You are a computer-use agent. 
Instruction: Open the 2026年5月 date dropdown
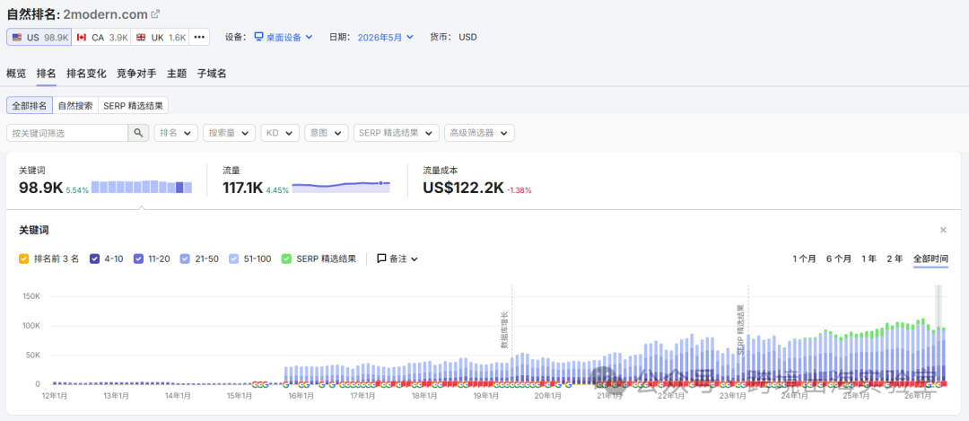point(386,37)
